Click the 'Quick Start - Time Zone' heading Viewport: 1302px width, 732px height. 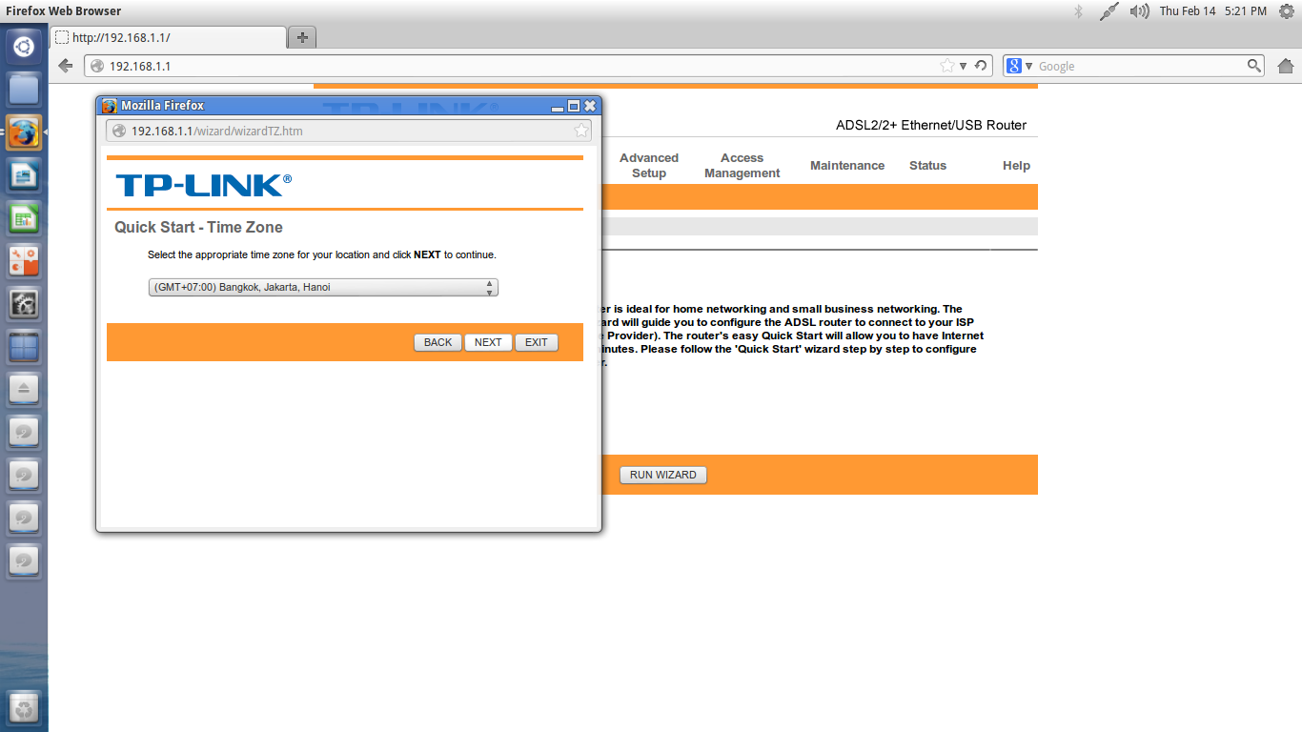click(198, 228)
